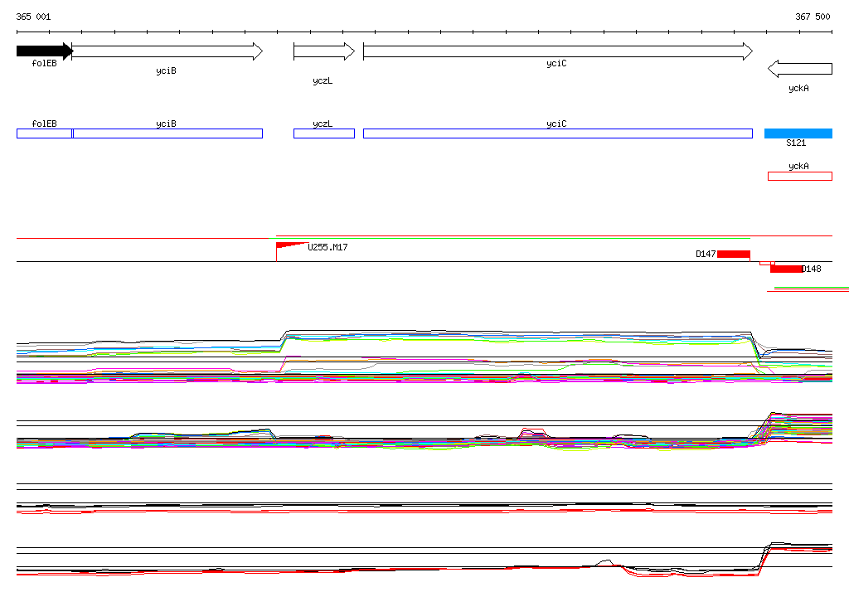Click yciB label under the gene arrow
The image size is (849, 592).
(166, 71)
